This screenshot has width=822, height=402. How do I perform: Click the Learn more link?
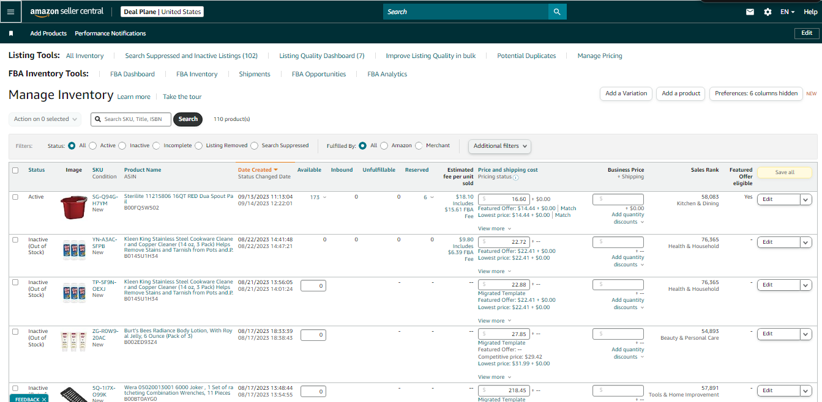pos(133,97)
